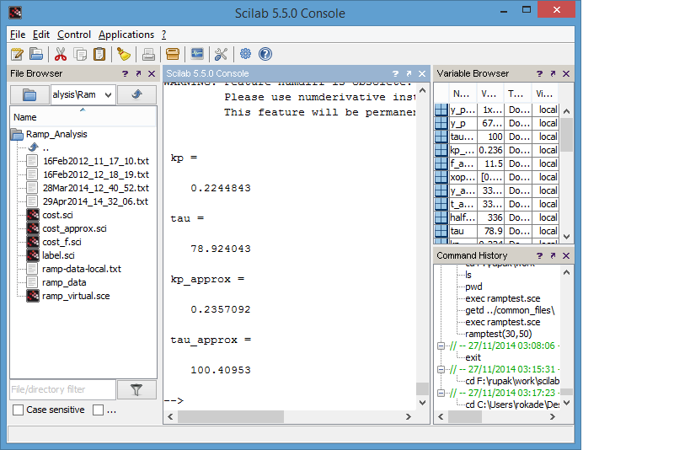Open Help Browser question mark icon
Viewport: 690px width, 450px height.
(x=265, y=54)
